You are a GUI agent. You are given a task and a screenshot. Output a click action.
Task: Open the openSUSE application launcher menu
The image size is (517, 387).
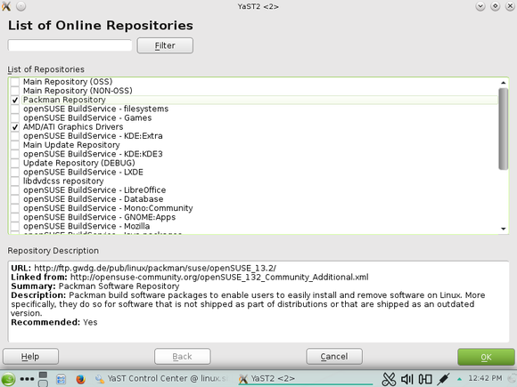8,379
